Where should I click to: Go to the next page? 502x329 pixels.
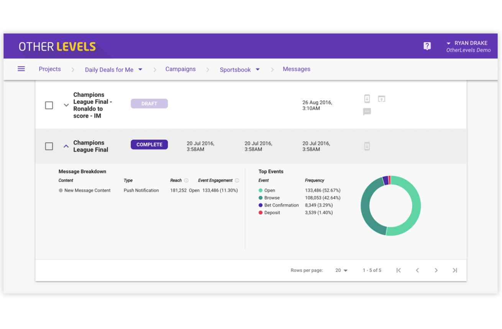436,270
